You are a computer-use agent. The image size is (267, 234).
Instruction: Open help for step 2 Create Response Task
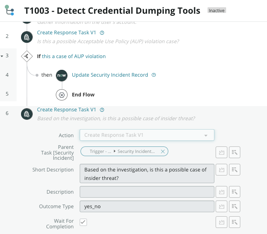[102, 33]
